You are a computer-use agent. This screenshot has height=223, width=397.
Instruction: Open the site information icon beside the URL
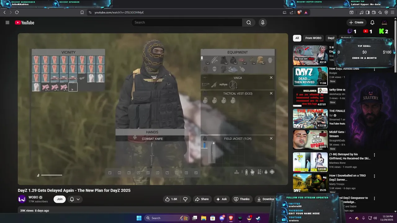[90, 12]
